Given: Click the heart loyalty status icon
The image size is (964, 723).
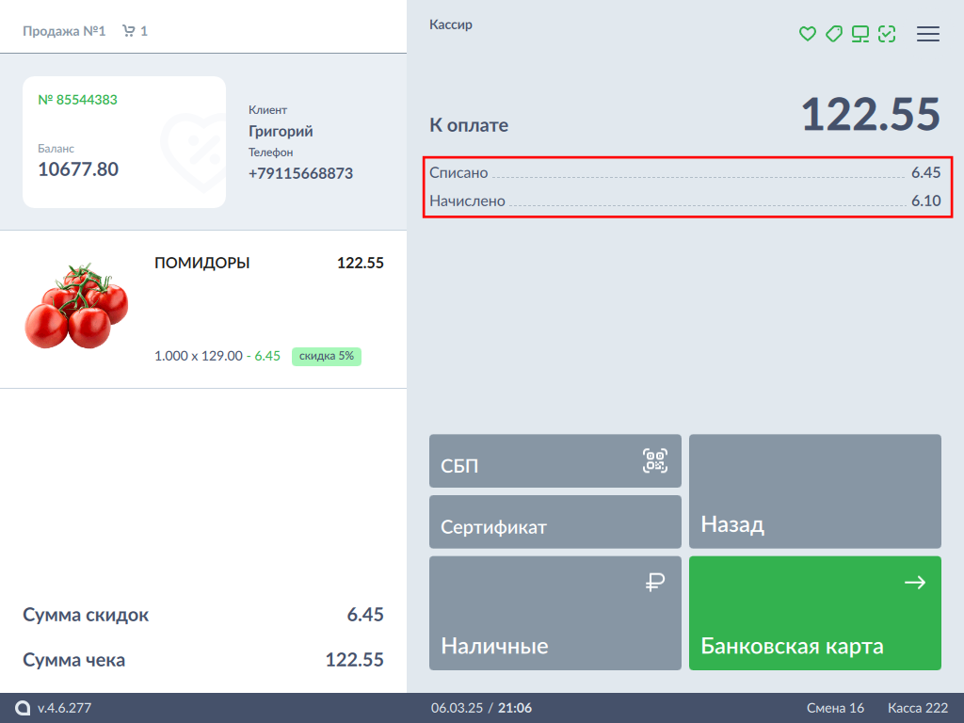Looking at the screenshot, I should click(807, 34).
